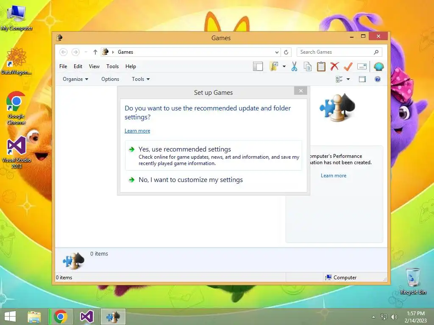Click Learn more link under Performance information
The image size is (434, 325).
pos(334,176)
